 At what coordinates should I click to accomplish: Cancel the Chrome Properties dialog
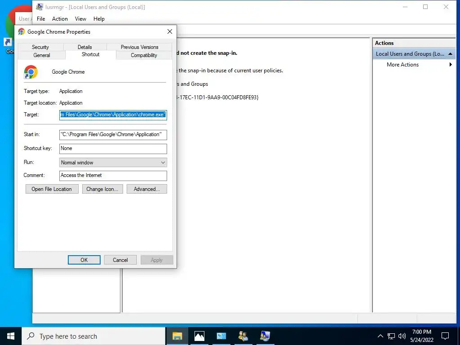pos(120,260)
